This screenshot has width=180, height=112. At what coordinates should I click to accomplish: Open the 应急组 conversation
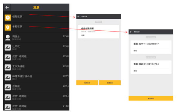coord(36,87)
